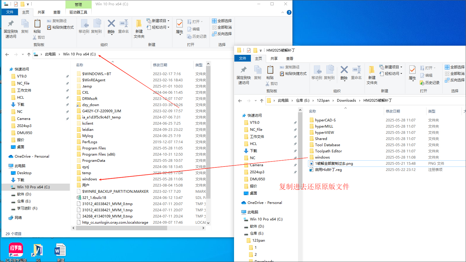Click Back arrow in C: window navigation
The width and height of the screenshot is (466, 262).
[x=7, y=55]
